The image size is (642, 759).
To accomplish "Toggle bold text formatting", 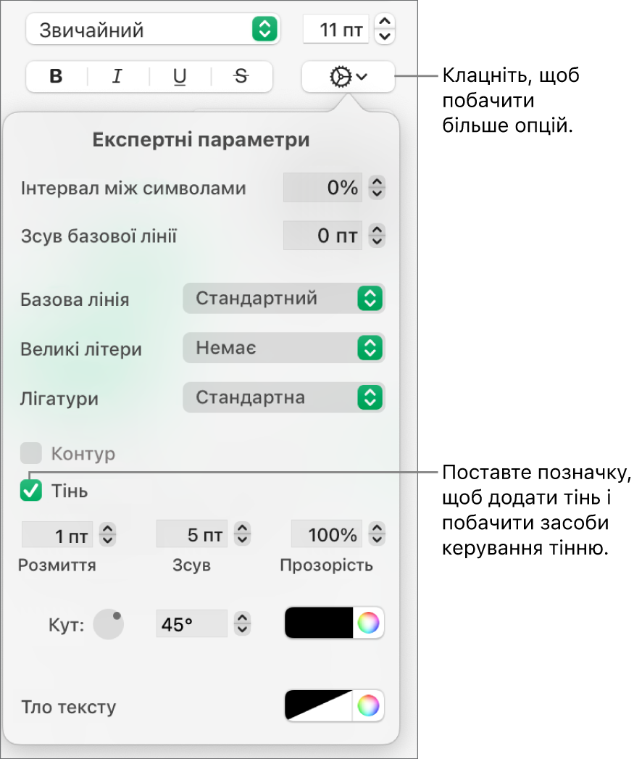I will tap(57, 77).
